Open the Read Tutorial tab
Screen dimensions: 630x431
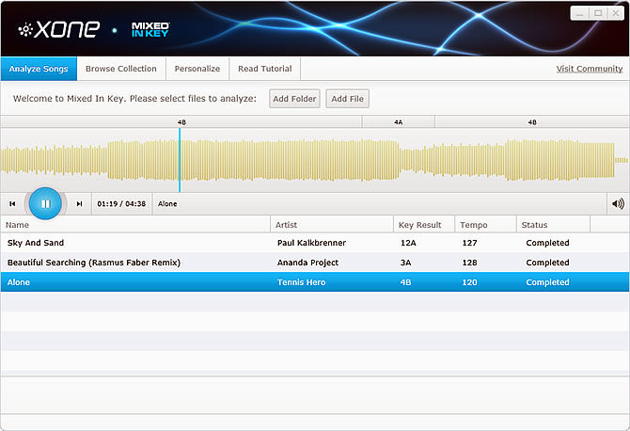pos(265,69)
